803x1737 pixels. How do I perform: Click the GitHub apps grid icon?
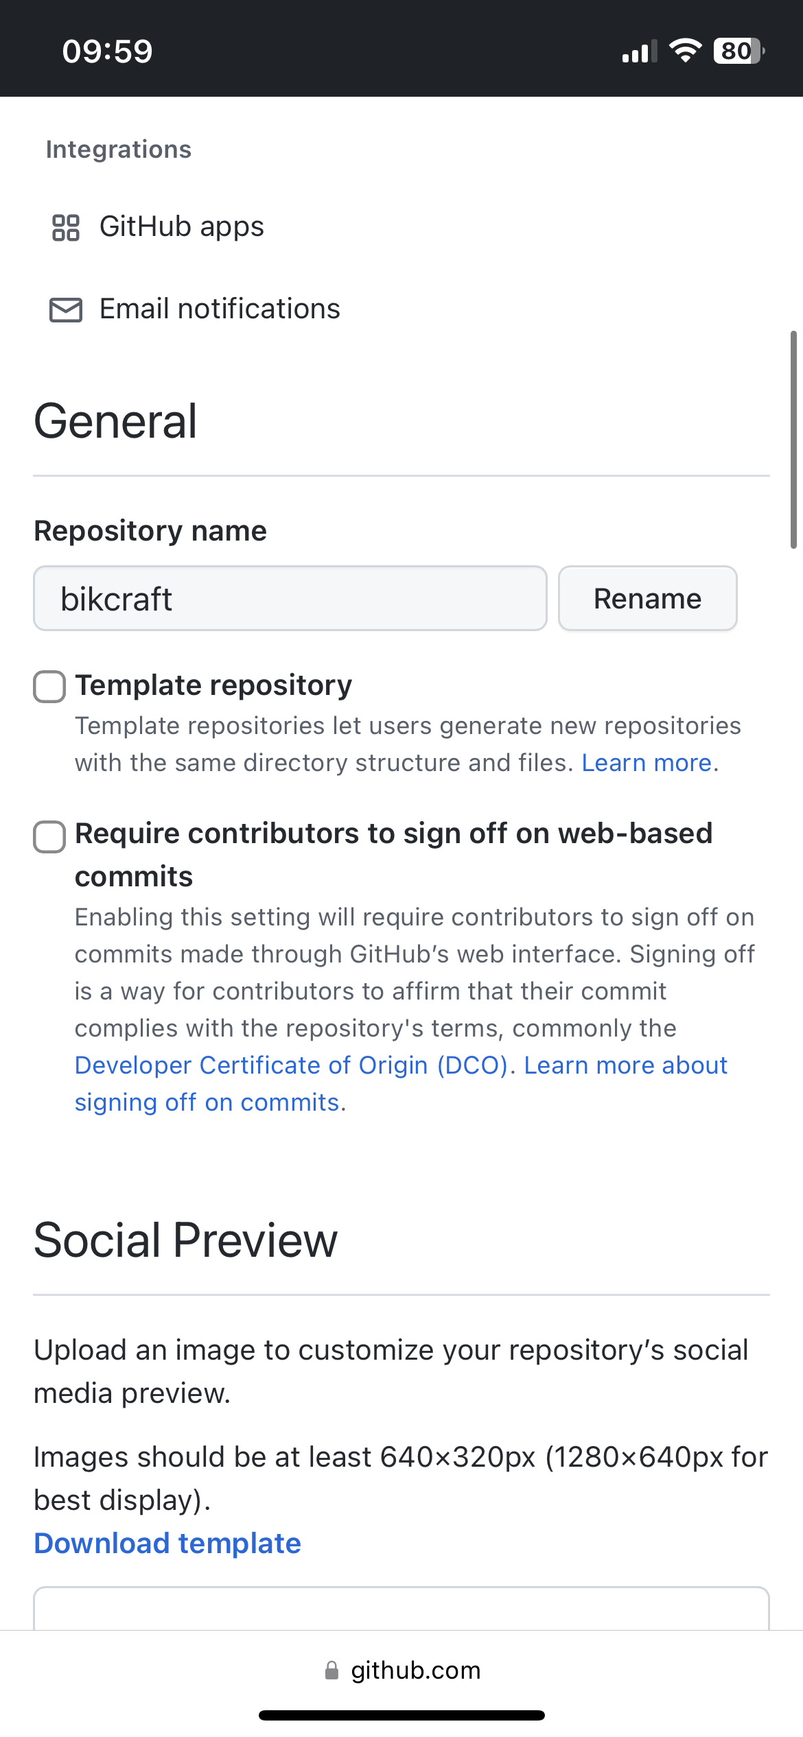pos(67,226)
